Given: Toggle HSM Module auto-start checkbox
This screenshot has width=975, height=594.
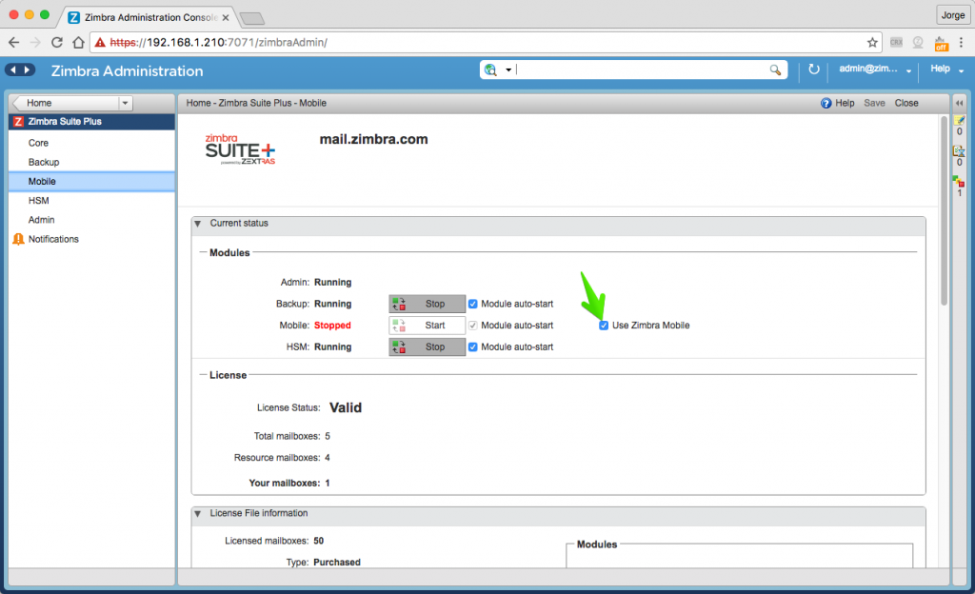Looking at the screenshot, I should coord(472,347).
